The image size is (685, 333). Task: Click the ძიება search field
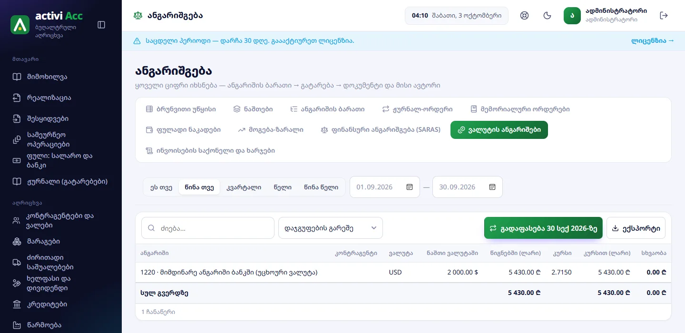tap(208, 228)
